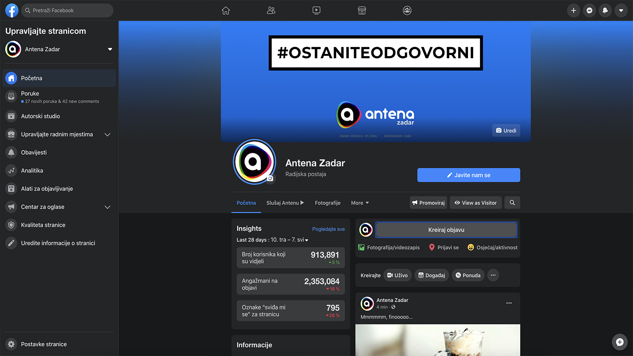Open the account dropdown arrow at top right

click(x=621, y=10)
